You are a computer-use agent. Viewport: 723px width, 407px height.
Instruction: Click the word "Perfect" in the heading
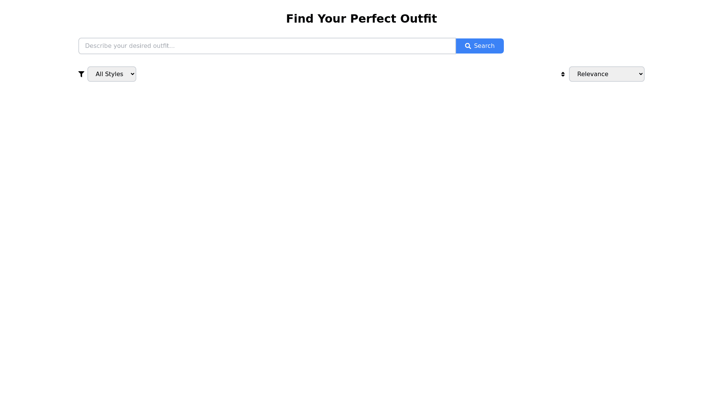click(x=373, y=19)
